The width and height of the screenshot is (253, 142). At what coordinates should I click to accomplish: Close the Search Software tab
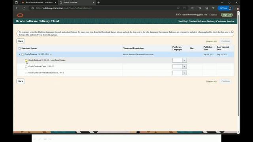[x=93, y=3]
